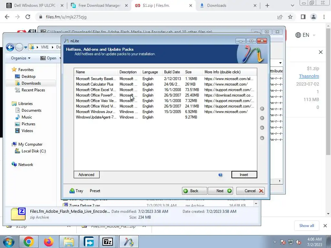Open 7-Zip from the taskbar
This screenshot has width=331, height=248.
coord(107,242)
